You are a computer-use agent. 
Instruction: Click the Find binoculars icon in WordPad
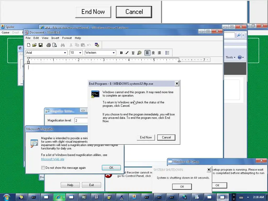63,45
